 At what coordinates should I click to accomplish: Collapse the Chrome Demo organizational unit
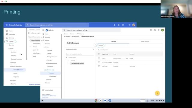point(67,57)
